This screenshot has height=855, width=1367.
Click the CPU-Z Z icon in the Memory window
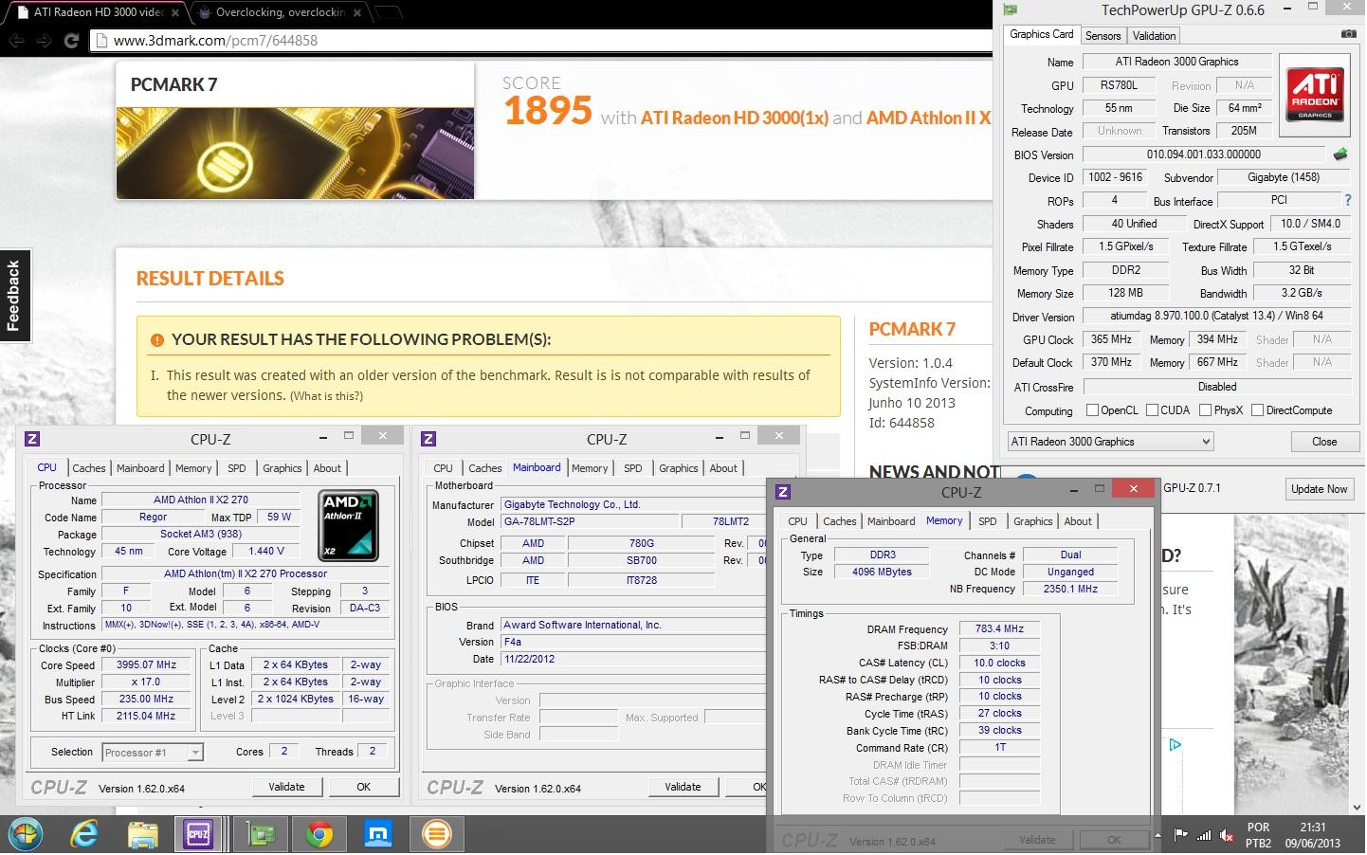pos(783,492)
